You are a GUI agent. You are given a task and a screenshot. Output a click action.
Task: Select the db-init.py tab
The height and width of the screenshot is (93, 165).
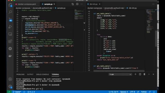(x=94, y=4)
